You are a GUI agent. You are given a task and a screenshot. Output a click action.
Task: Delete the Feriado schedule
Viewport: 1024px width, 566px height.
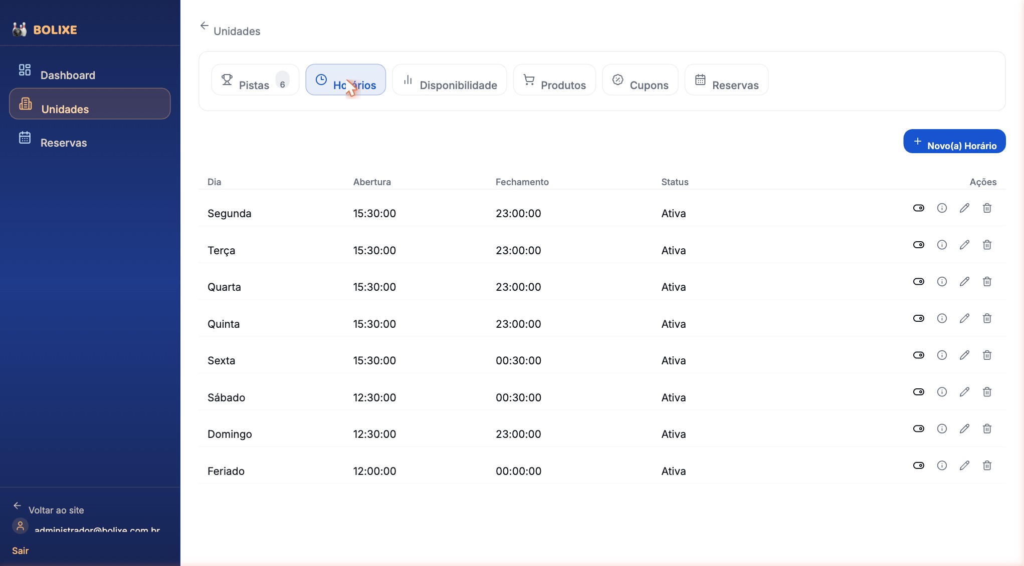(987, 465)
